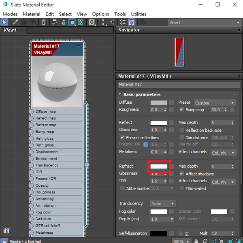Click Hide Unused Nodeslots icon
This screenshot has width=243, height=243.
[64, 22]
